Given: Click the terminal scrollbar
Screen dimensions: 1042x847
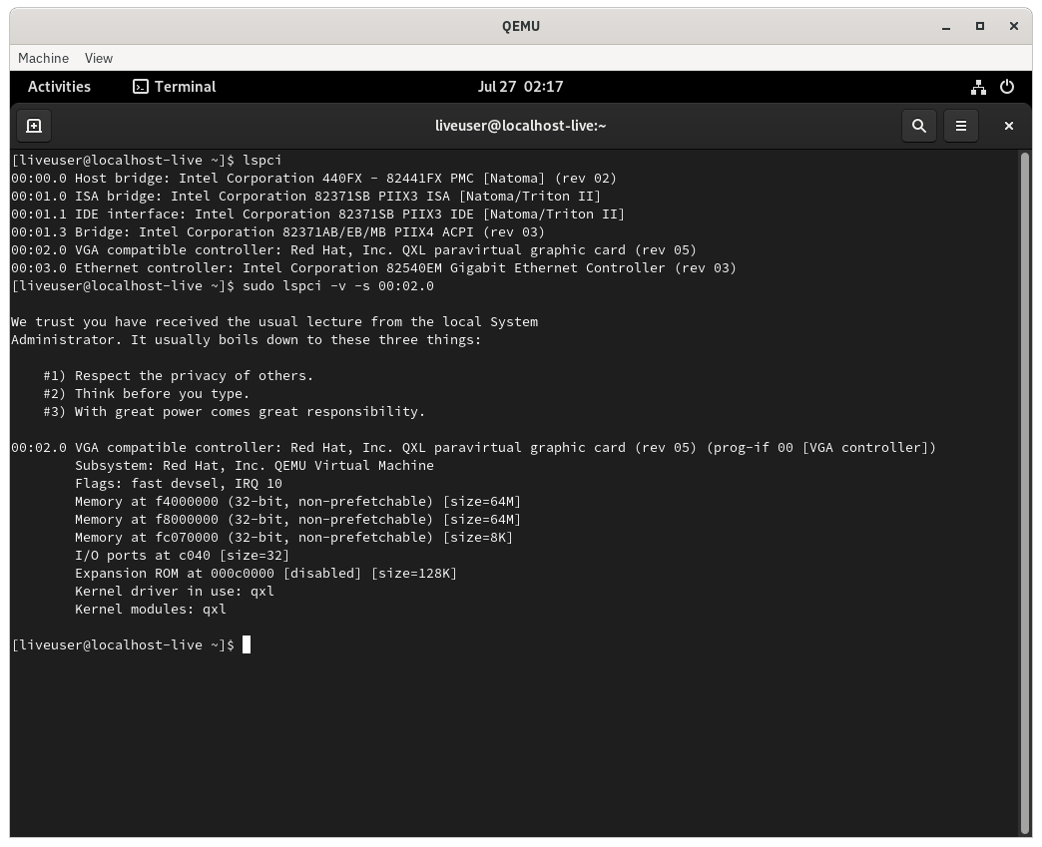Looking at the screenshot, I should pos(1025,493).
